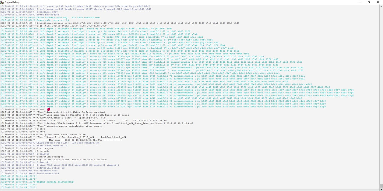Select 'go wtime 240000 btime 240000' line
This screenshot has height=191, width=383.
click(53, 159)
